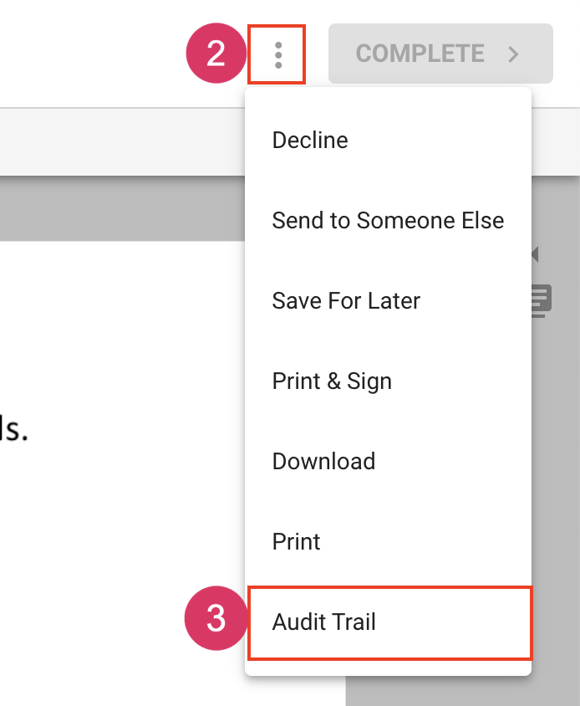
Task: Click the red step 3 badge
Action: coord(216,620)
